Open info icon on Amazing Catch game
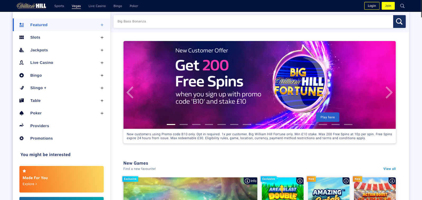Screen dimensions: 422x200 [x=346, y=181]
